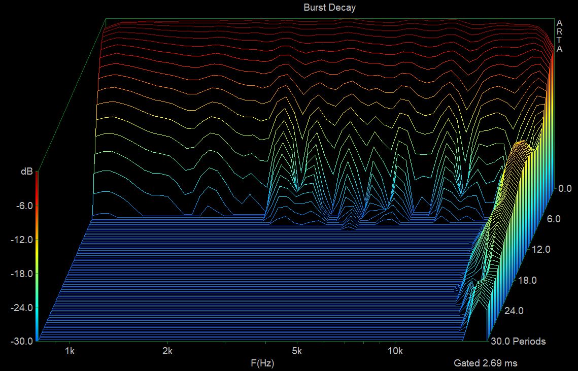Click the dB axis unit label

26,172
